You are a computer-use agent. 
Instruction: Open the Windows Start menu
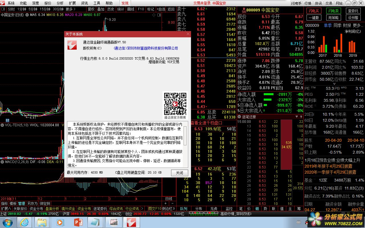pyautogui.click(x=8, y=222)
